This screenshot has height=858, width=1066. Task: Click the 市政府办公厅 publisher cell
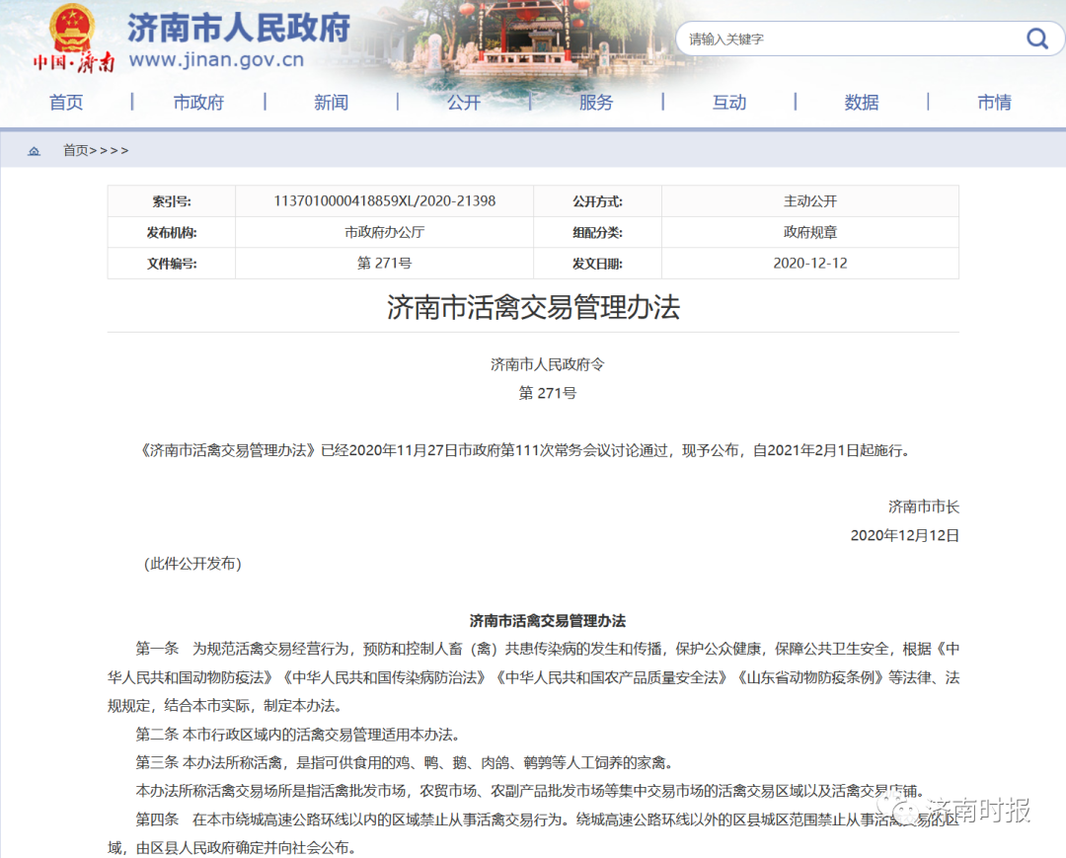385,232
